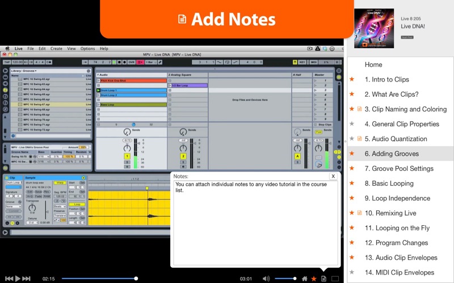
Task: Open lesson 13. Audio Clip Envelopes
Action: (401, 258)
